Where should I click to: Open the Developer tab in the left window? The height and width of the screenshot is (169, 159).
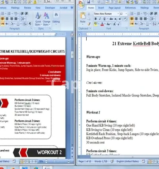click(50, 8)
